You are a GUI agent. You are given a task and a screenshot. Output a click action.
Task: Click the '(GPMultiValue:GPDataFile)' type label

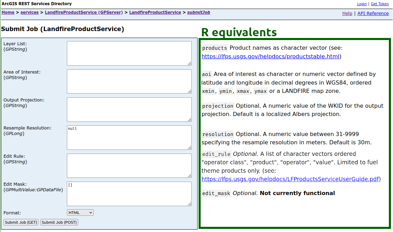33,190
